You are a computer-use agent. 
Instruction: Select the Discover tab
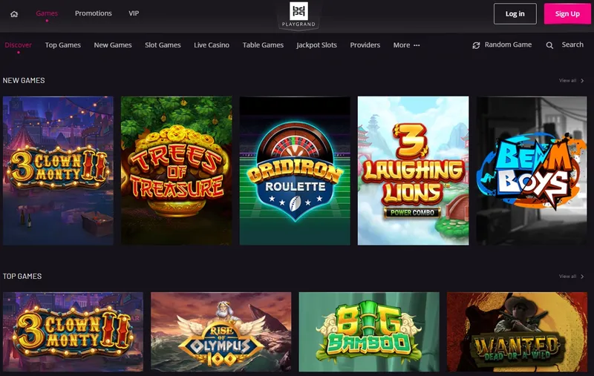tap(18, 45)
